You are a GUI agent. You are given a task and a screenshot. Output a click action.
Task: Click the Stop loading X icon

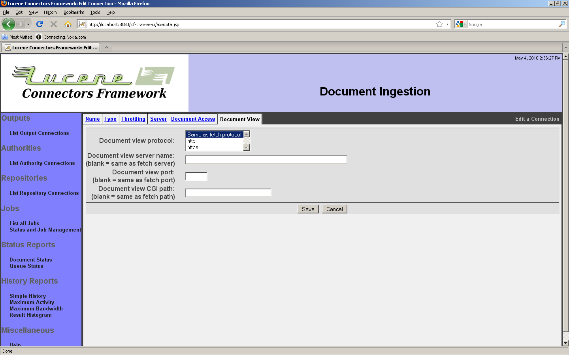click(x=54, y=24)
